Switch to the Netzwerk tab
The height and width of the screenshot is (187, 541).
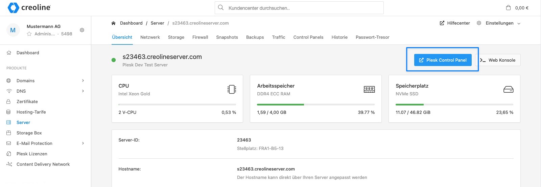pos(150,37)
